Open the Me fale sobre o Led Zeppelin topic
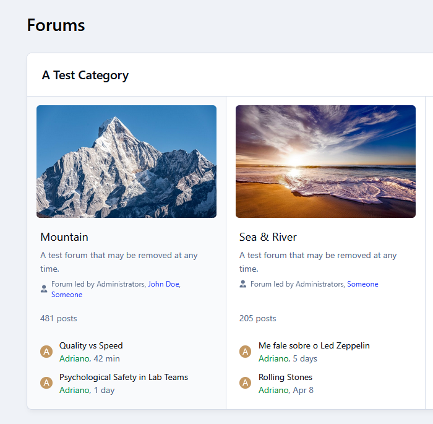433x424 pixels. pyautogui.click(x=314, y=345)
